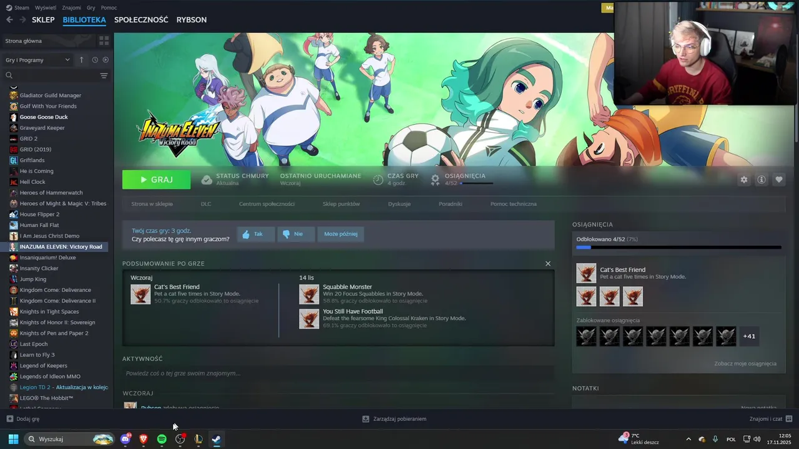The image size is (799, 449).
Task: Open Znajomi i czat panel
Action: 771,419
